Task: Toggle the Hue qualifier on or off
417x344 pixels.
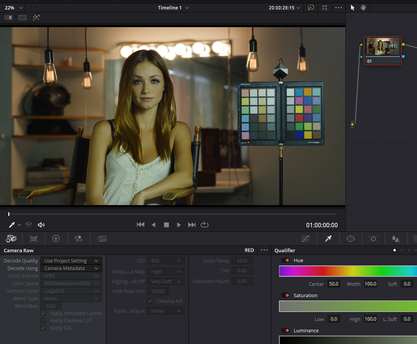Action: [285, 261]
